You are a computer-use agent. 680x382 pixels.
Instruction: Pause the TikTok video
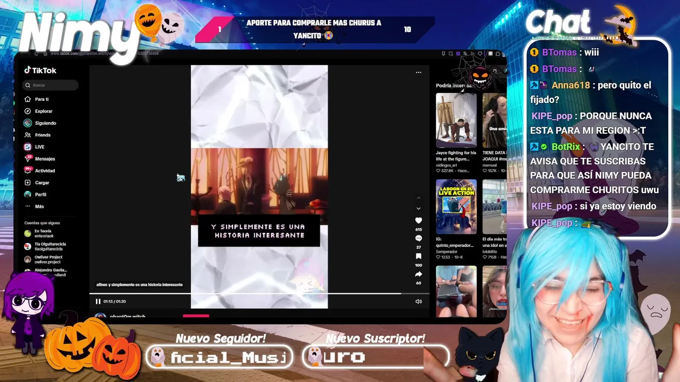click(x=98, y=301)
